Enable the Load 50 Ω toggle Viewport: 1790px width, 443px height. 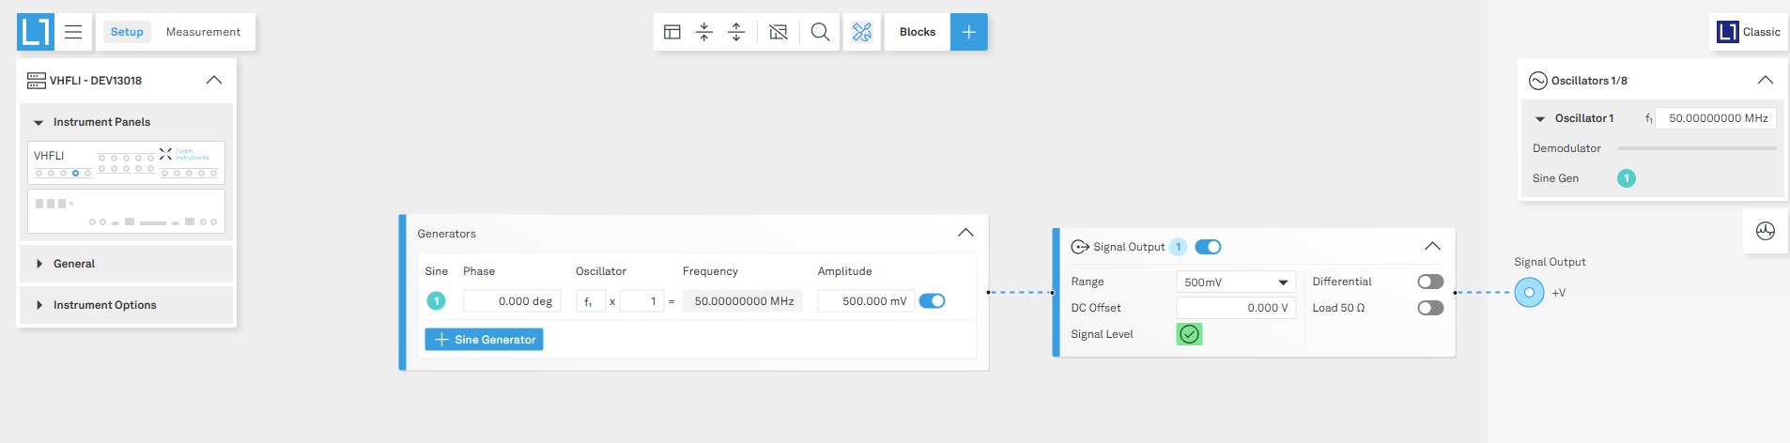(1429, 308)
